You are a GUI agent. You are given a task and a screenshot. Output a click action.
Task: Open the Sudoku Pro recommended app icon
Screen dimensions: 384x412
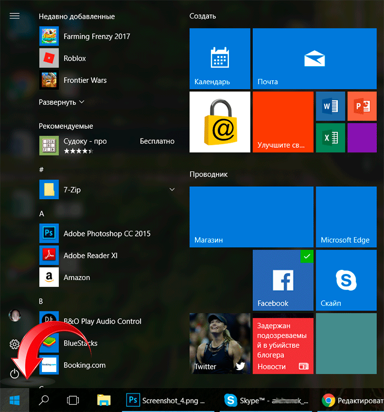(49, 146)
